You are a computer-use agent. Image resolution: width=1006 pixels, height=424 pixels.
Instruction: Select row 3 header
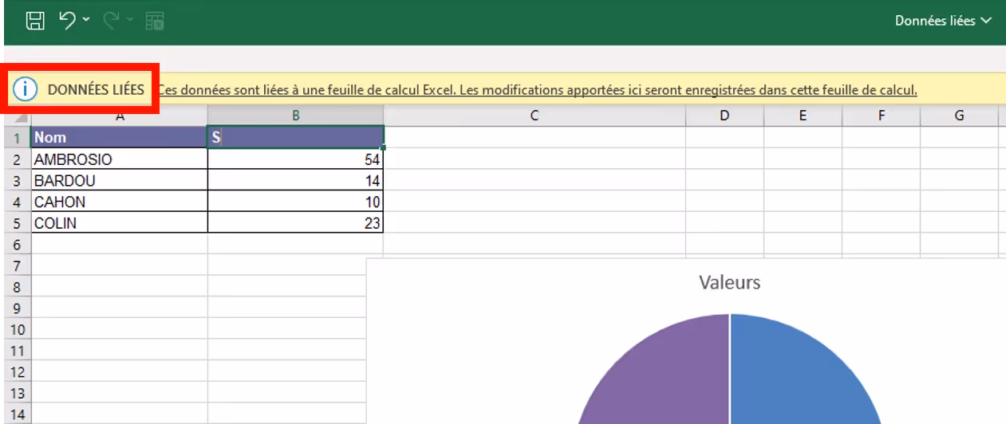(17, 181)
